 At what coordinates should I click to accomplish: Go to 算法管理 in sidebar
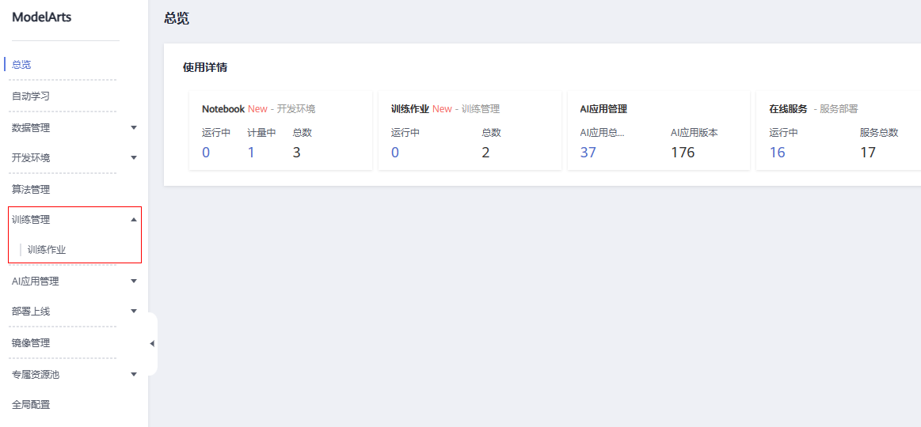pyautogui.click(x=31, y=189)
